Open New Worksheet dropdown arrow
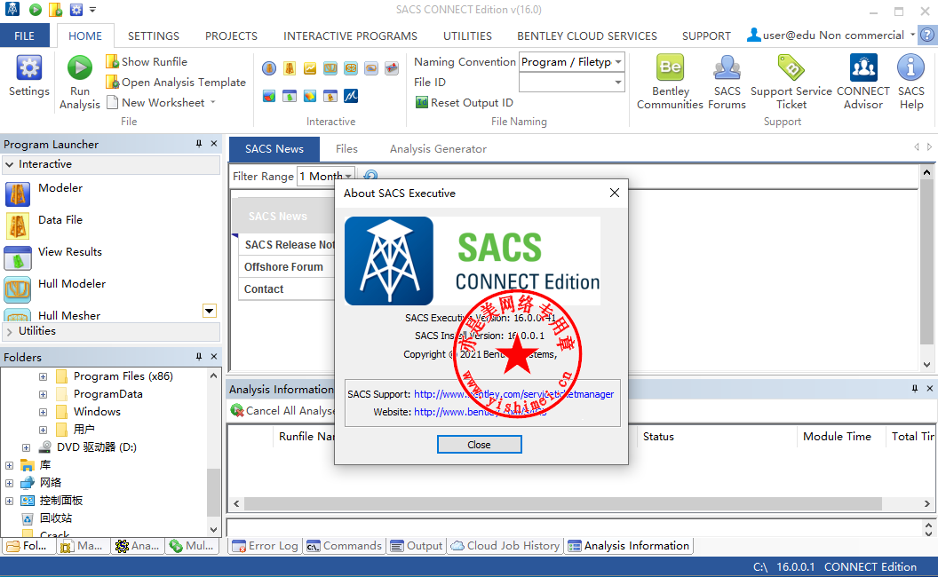938x577 pixels. (x=213, y=103)
